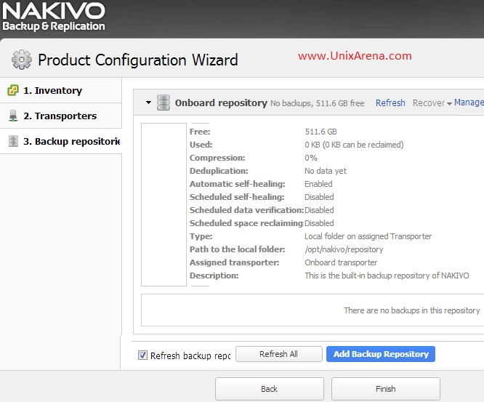This screenshot has width=484, height=402.
Task: Click the Finish button
Action: [x=386, y=389]
